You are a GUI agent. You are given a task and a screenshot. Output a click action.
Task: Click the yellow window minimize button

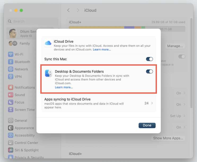tap(16, 10)
